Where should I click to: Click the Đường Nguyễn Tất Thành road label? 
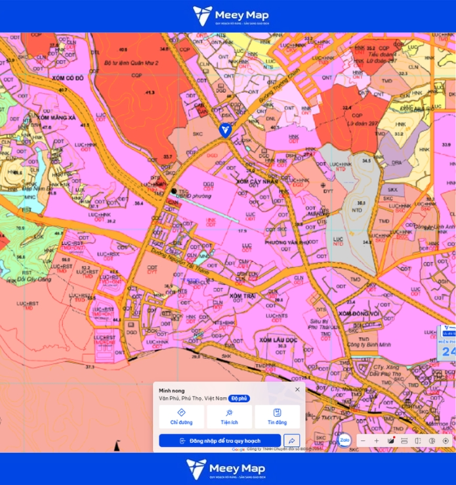pos(180,260)
